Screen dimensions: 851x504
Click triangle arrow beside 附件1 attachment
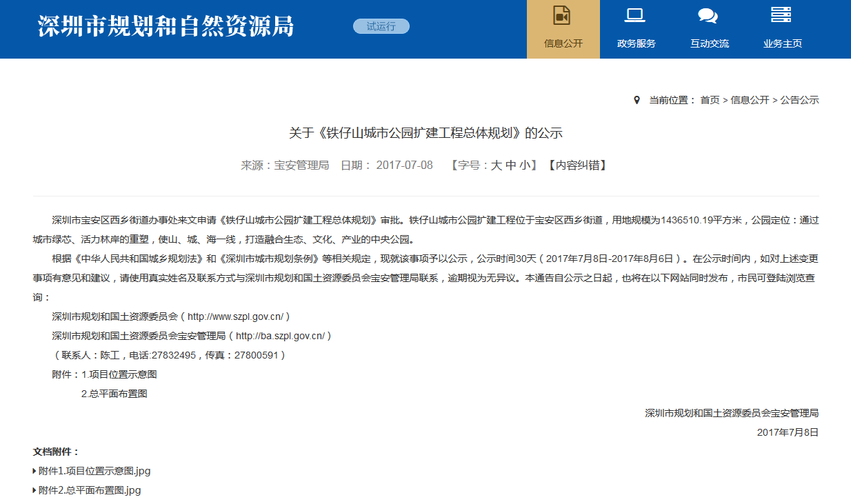point(35,471)
